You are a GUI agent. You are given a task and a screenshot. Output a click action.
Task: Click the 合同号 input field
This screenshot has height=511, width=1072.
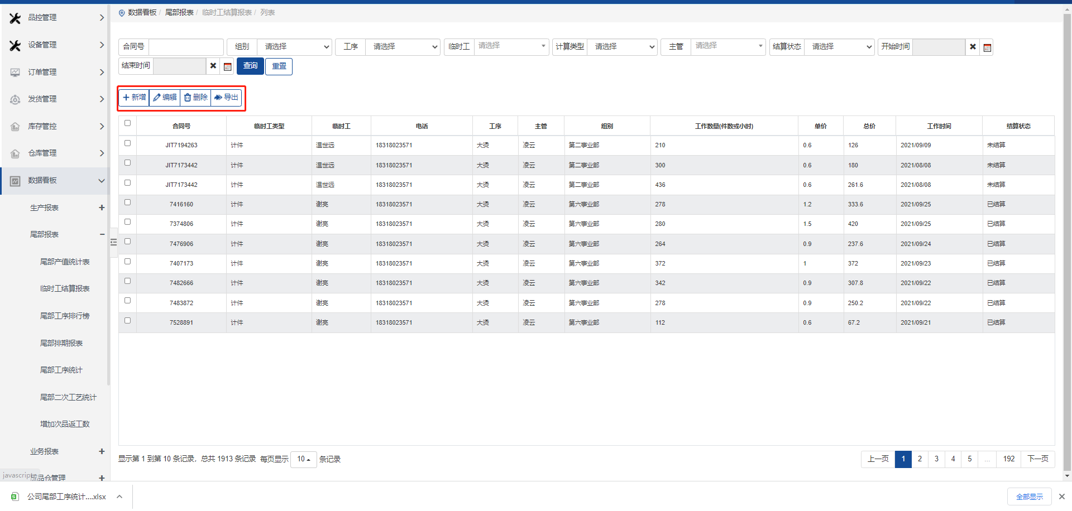point(186,47)
